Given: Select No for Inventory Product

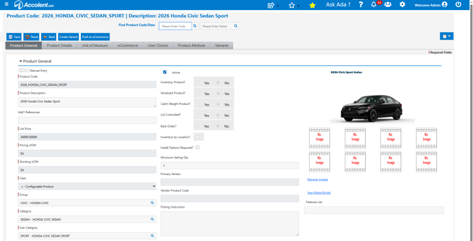Looking at the screenshot, I should [x=218, y=82].
